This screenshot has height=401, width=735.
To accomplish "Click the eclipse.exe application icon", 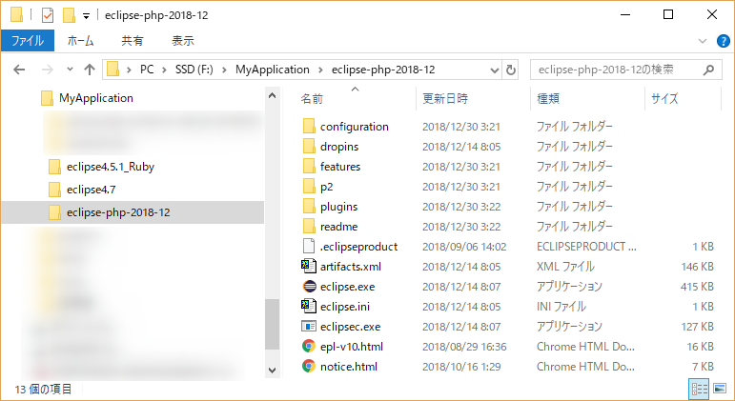I will pos(310,287).
